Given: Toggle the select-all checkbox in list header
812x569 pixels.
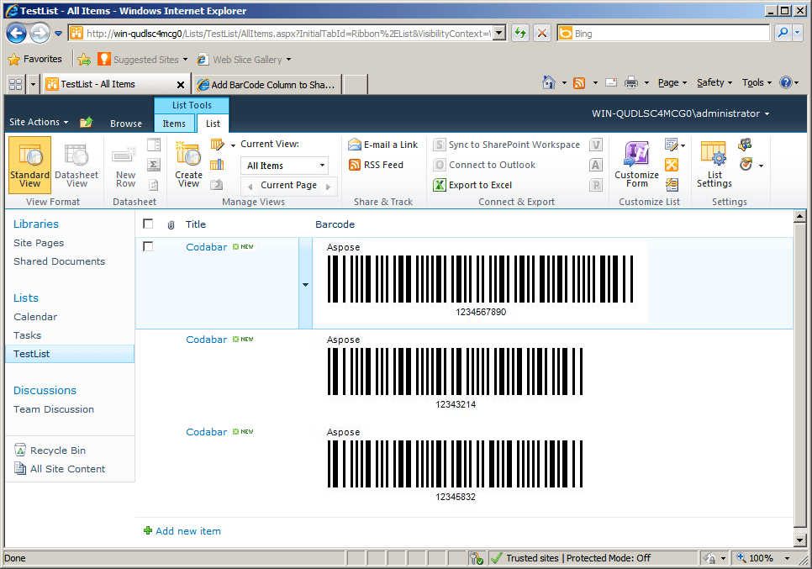Looking at the screenshot, I should pos(148,224).
